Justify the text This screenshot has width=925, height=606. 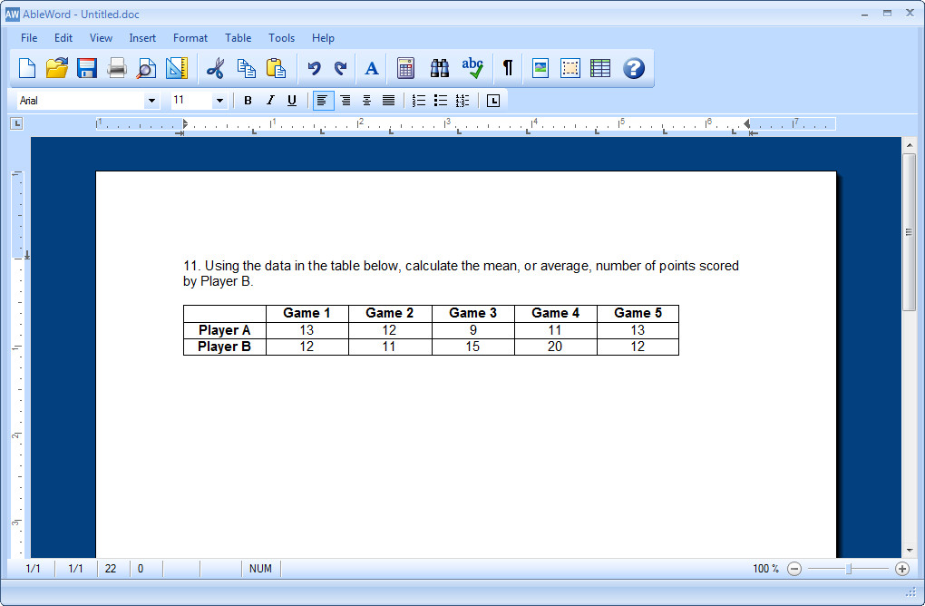point(388,101)
